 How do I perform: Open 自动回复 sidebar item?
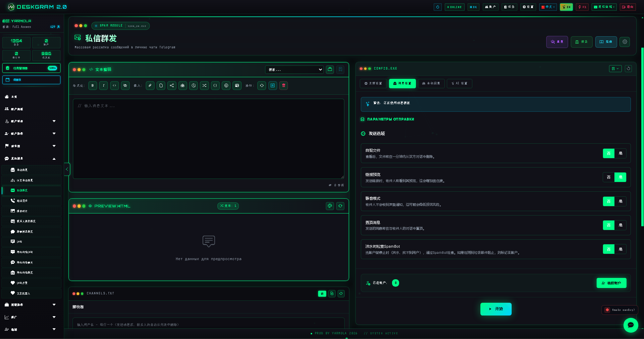tap(32, 170)
